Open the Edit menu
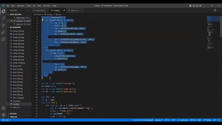This screenshot has width=222, height=125. coord(13,6)
